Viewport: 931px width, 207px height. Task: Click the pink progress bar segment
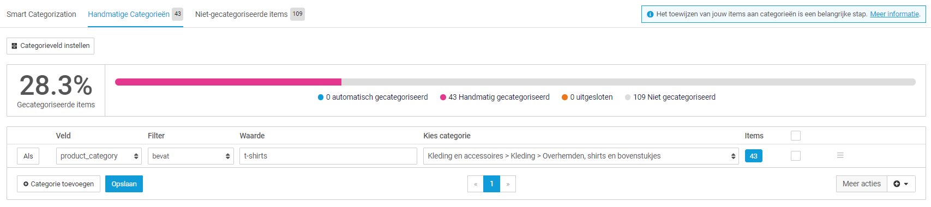tap(228, 82)
